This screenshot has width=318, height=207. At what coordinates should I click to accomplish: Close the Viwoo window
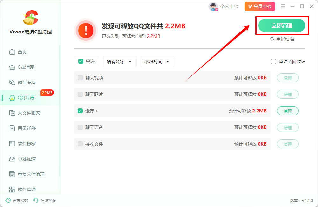tap(312, 6)
